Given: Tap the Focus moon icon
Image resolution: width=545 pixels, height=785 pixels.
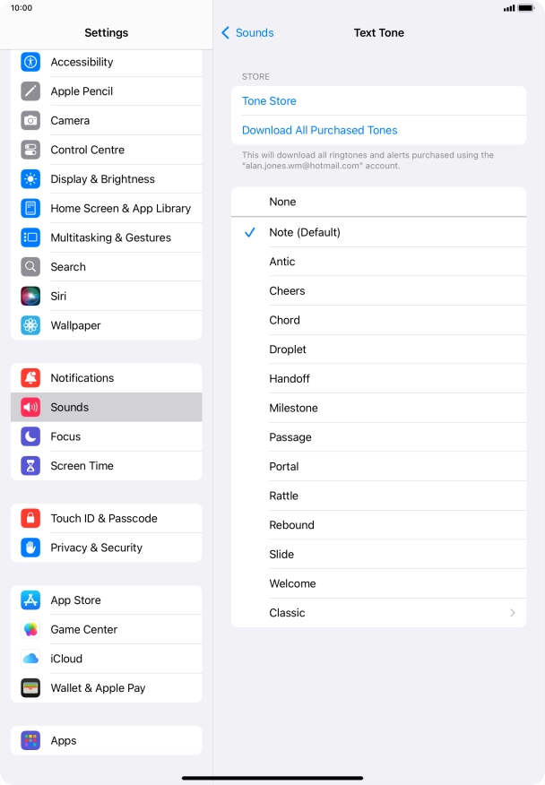Looking at the screenshot, I should pyautogui.click(x=30, y=436).
